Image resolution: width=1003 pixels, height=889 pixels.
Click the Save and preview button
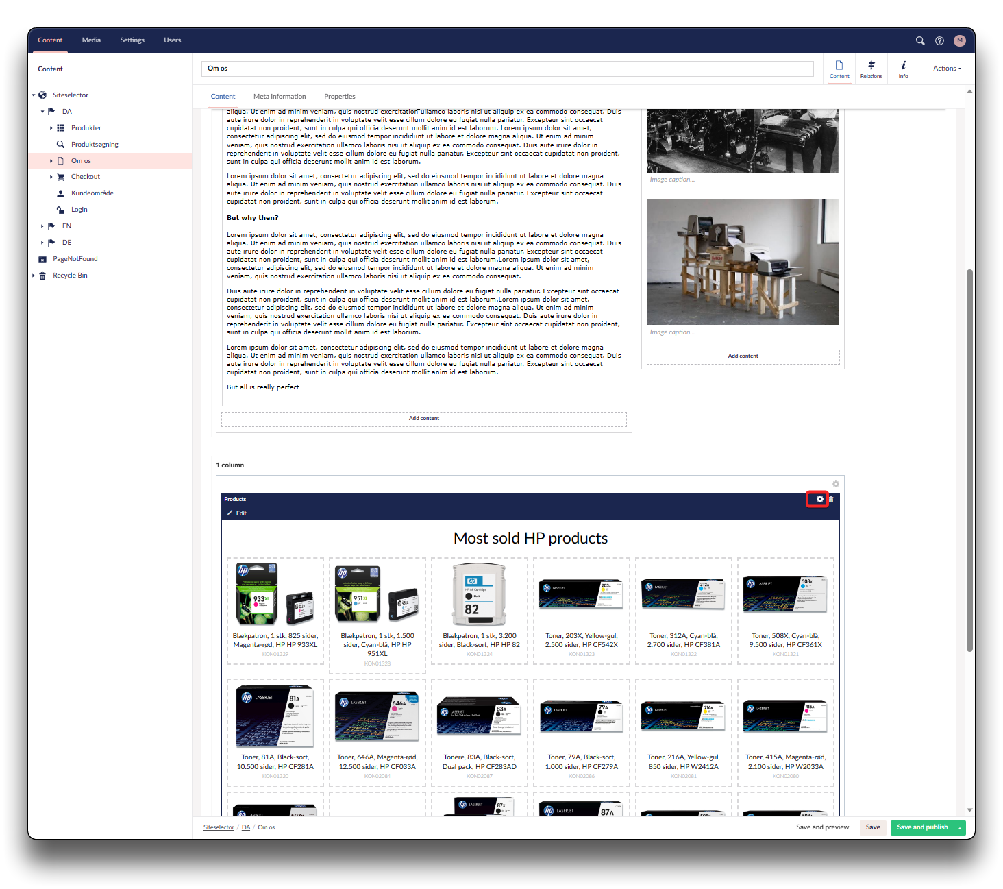click(x=822, y=827)
